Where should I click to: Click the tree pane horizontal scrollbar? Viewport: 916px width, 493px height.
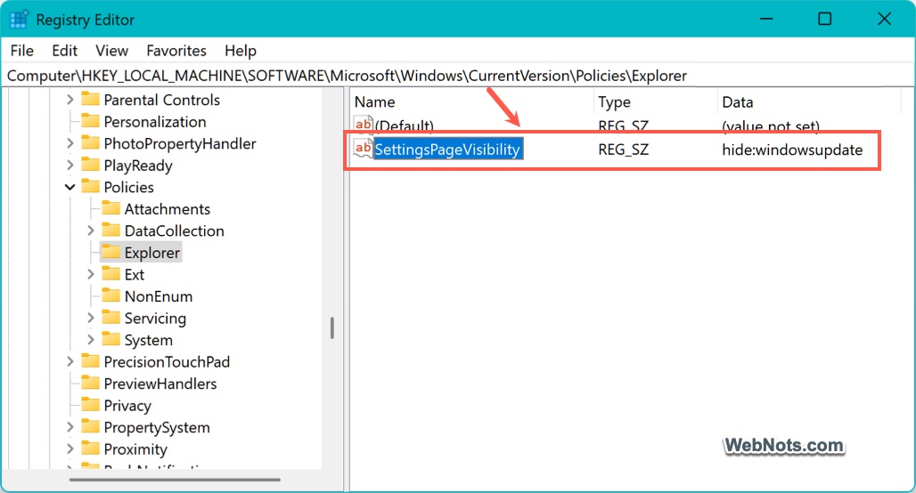[x=175, y=480]
